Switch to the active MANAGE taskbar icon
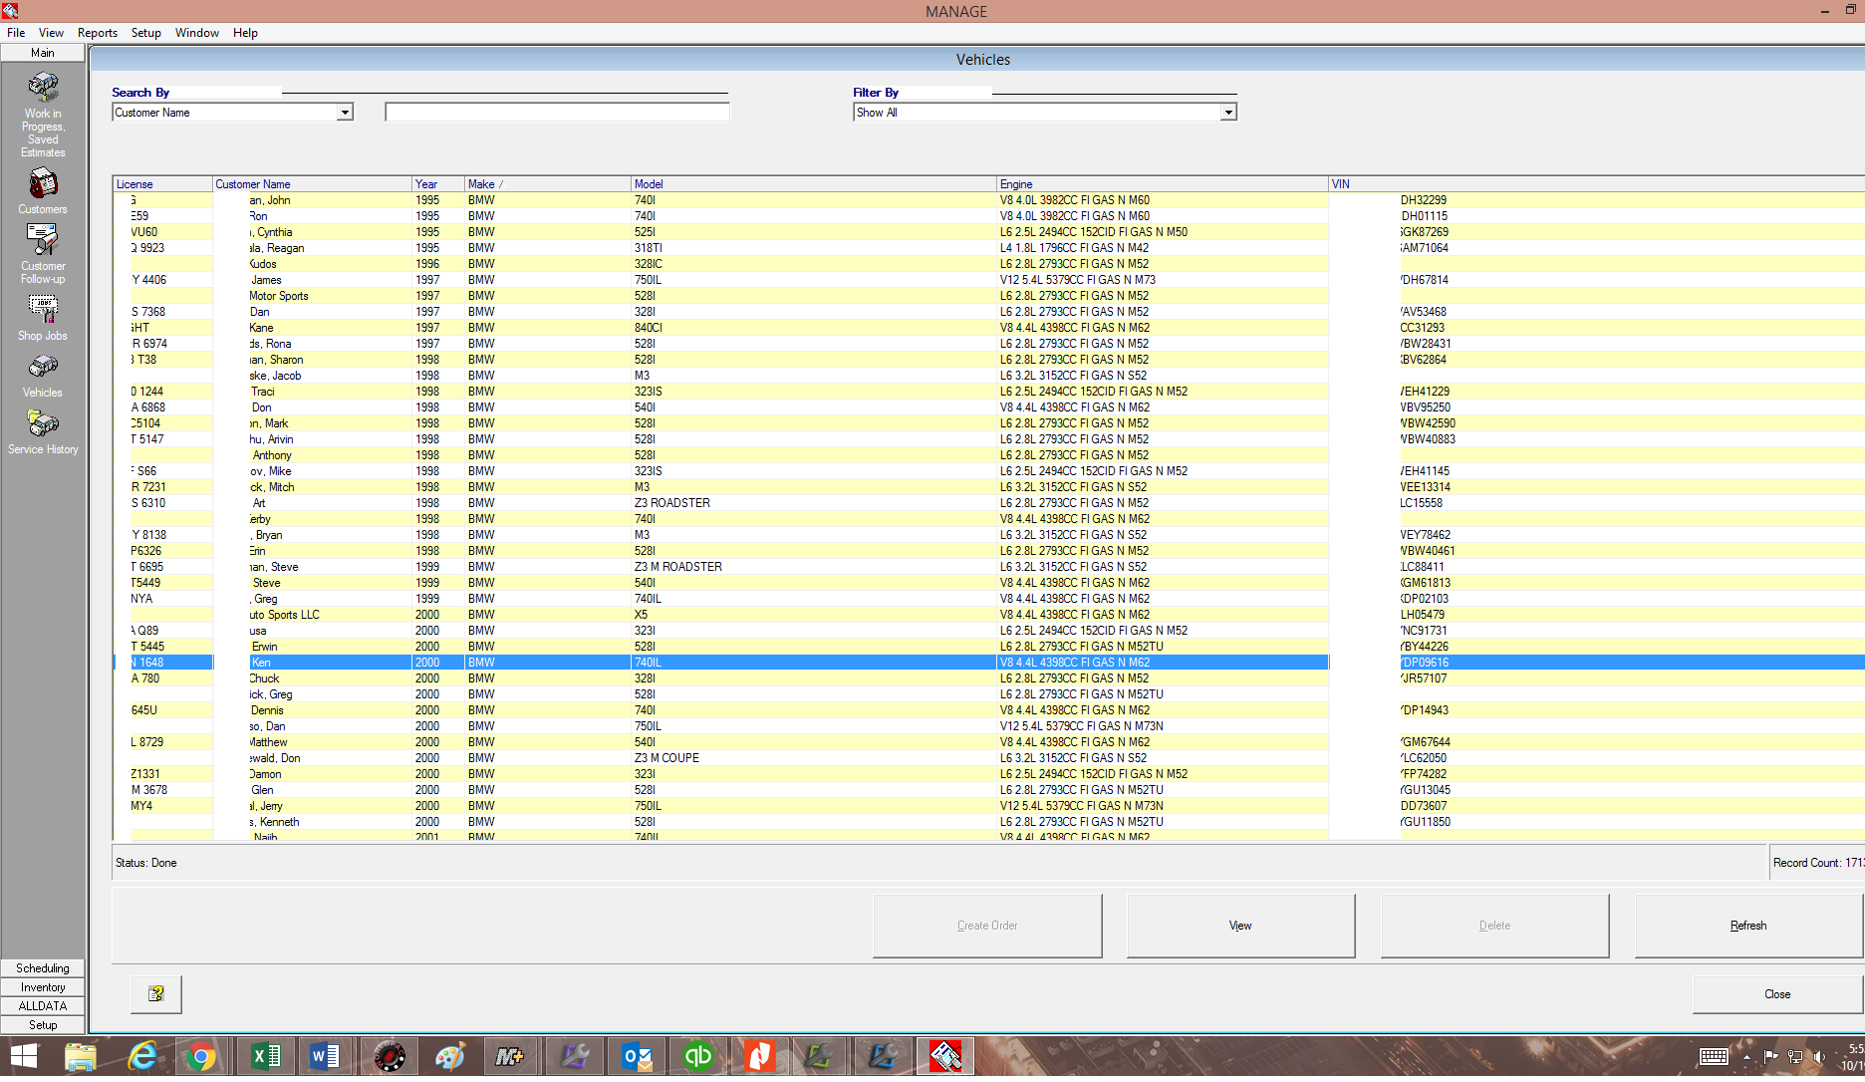Viewport: 1865px width, 1082px height. 944,1056
